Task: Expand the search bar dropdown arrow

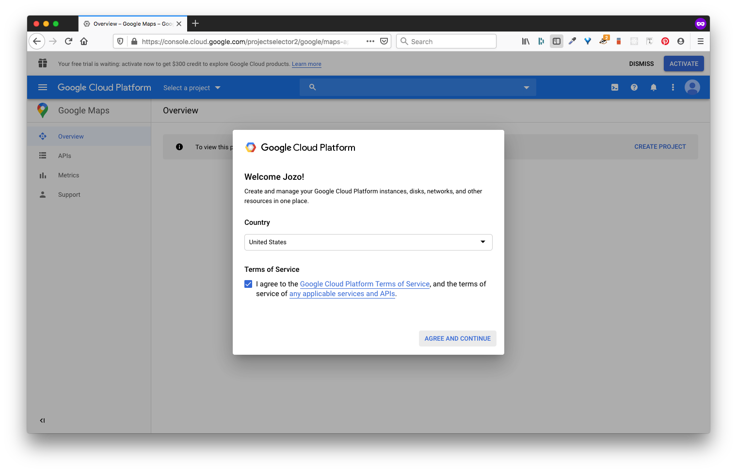Action: tap(526, 88)
